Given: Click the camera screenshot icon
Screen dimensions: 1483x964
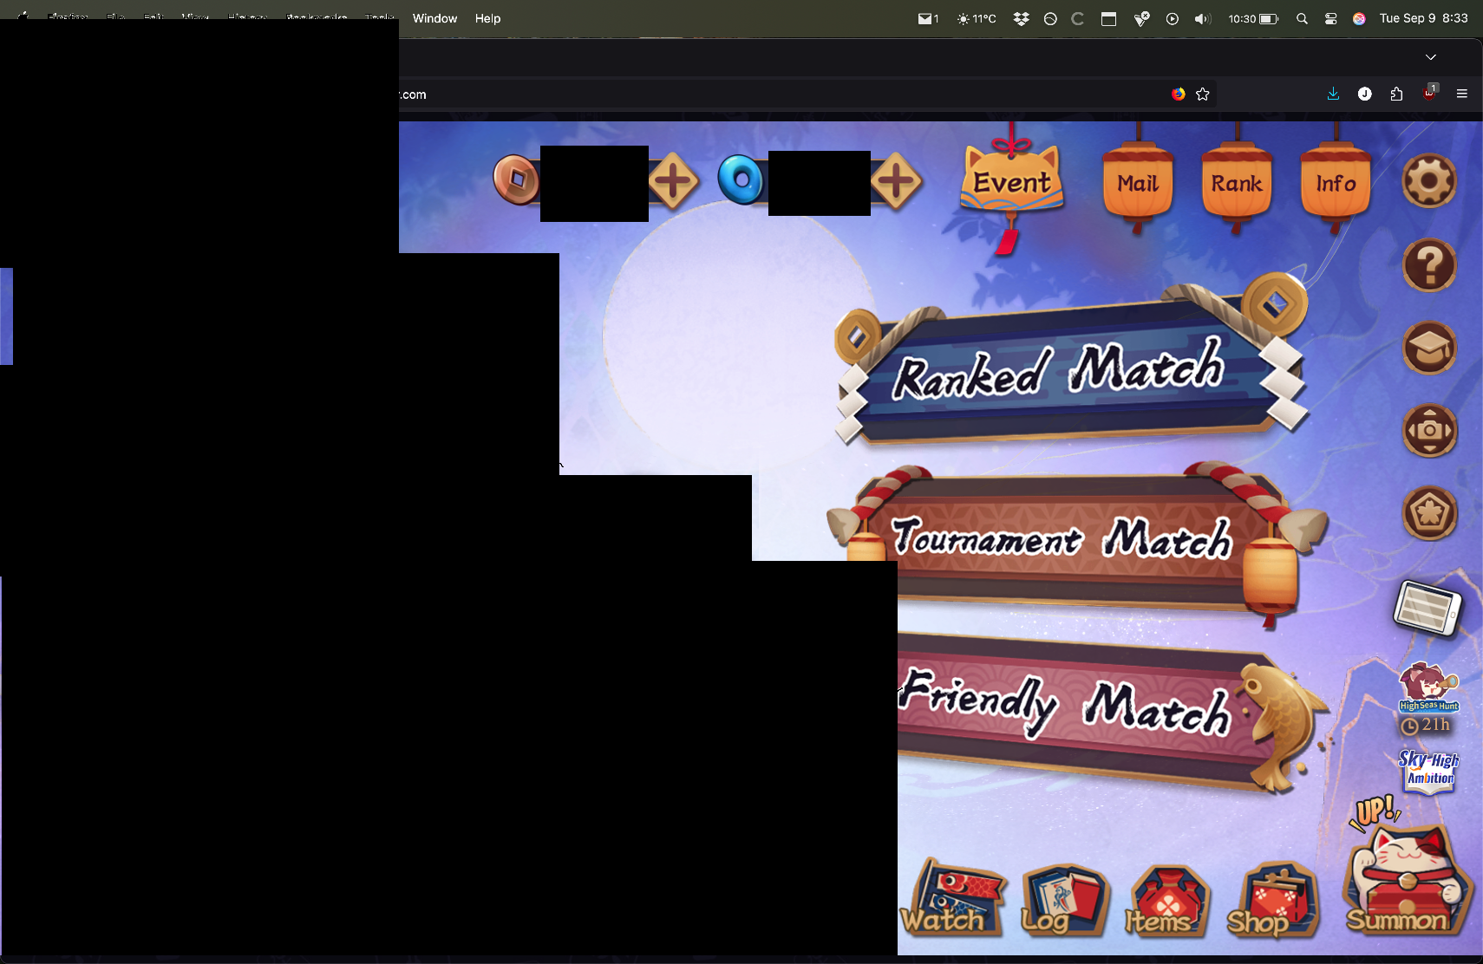Looking at the screenshot, I should tap(1429, 431).
